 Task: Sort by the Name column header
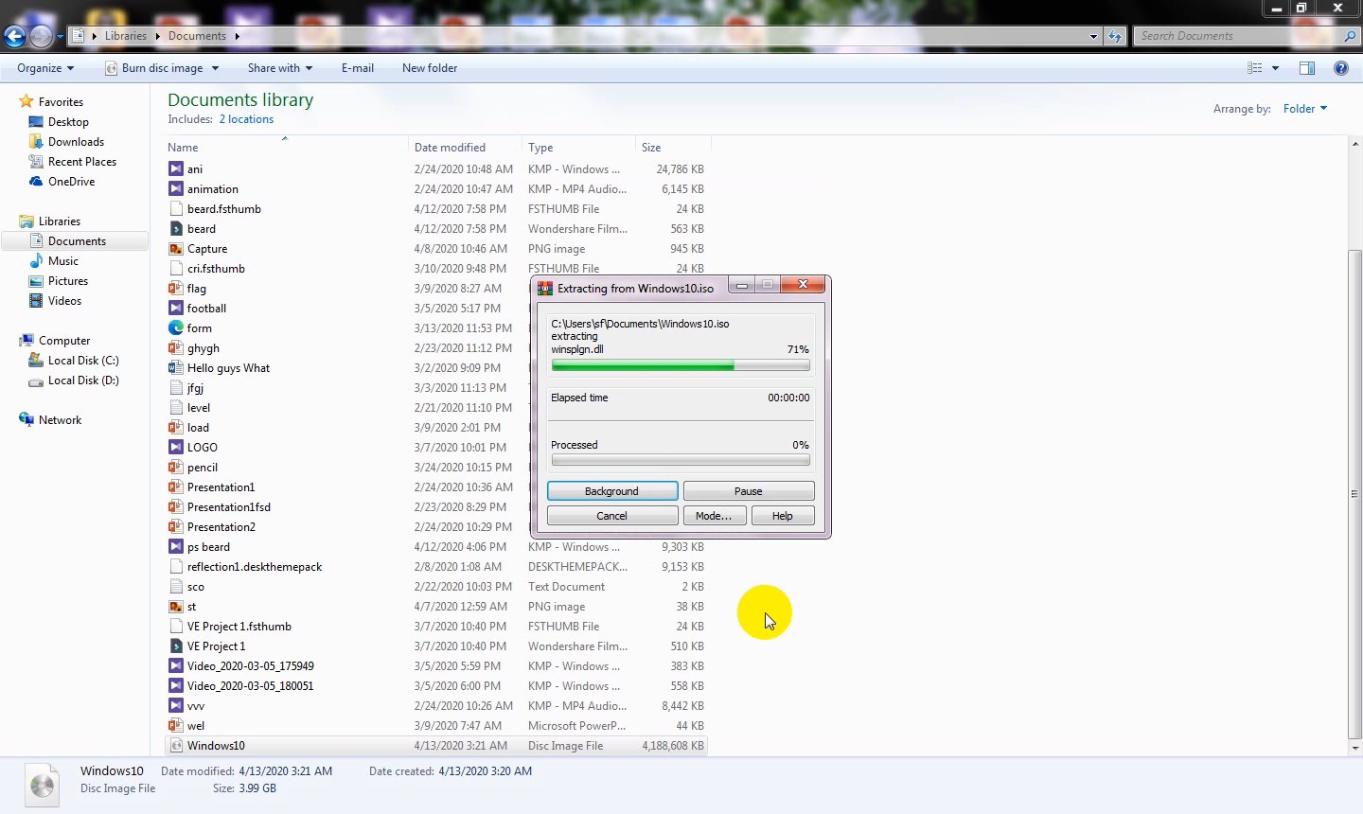pos(285,147)
